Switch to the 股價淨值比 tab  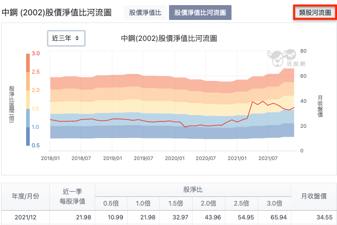pos(145,13)
